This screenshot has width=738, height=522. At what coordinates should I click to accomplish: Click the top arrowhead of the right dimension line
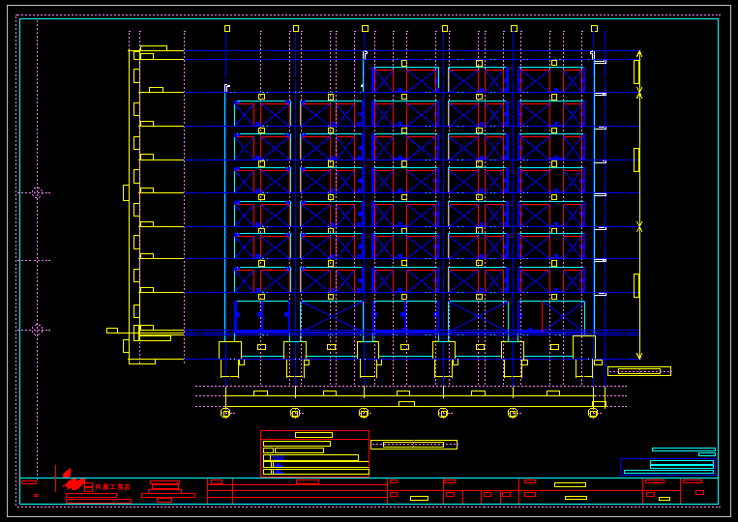(x=639, y=54)
